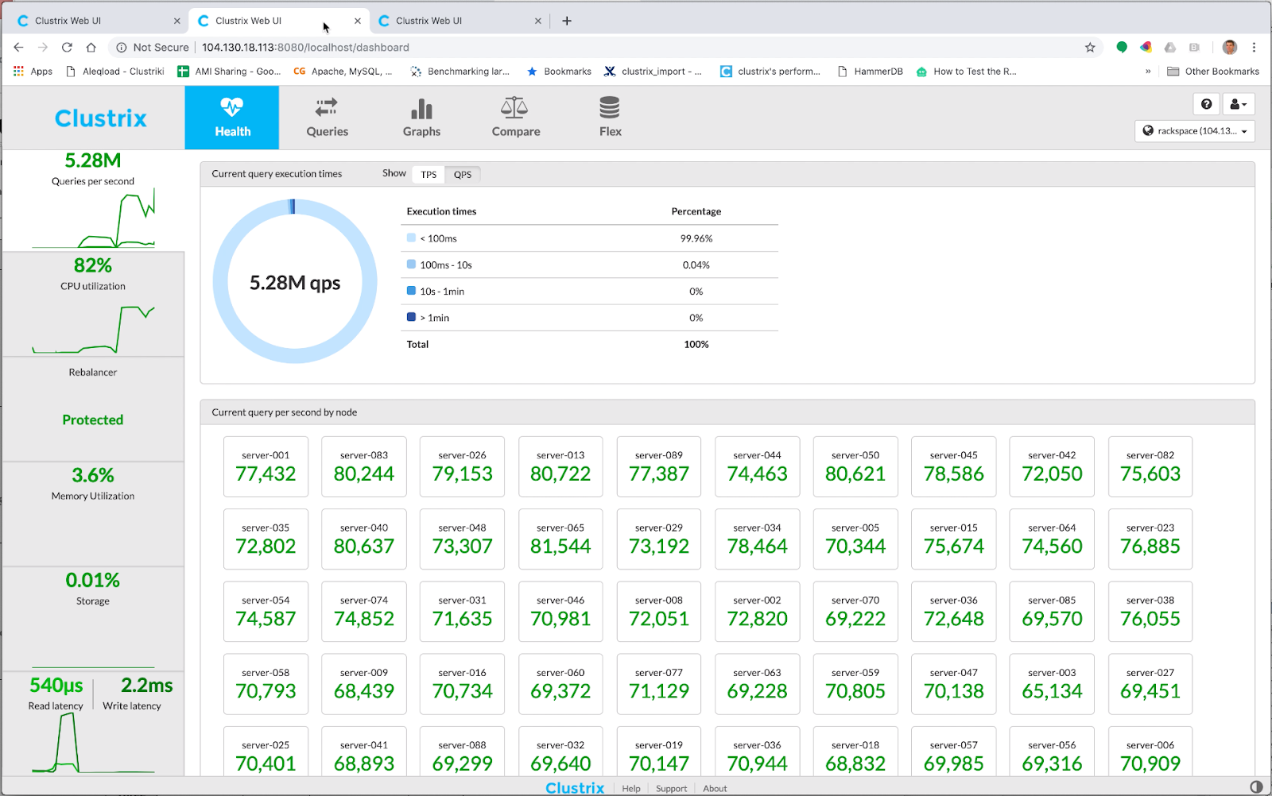
Task: Switch query display to QPS
Action: pos(463,175)
